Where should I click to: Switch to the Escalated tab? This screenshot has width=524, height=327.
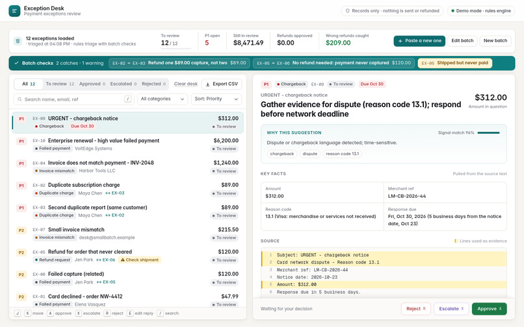124,84
